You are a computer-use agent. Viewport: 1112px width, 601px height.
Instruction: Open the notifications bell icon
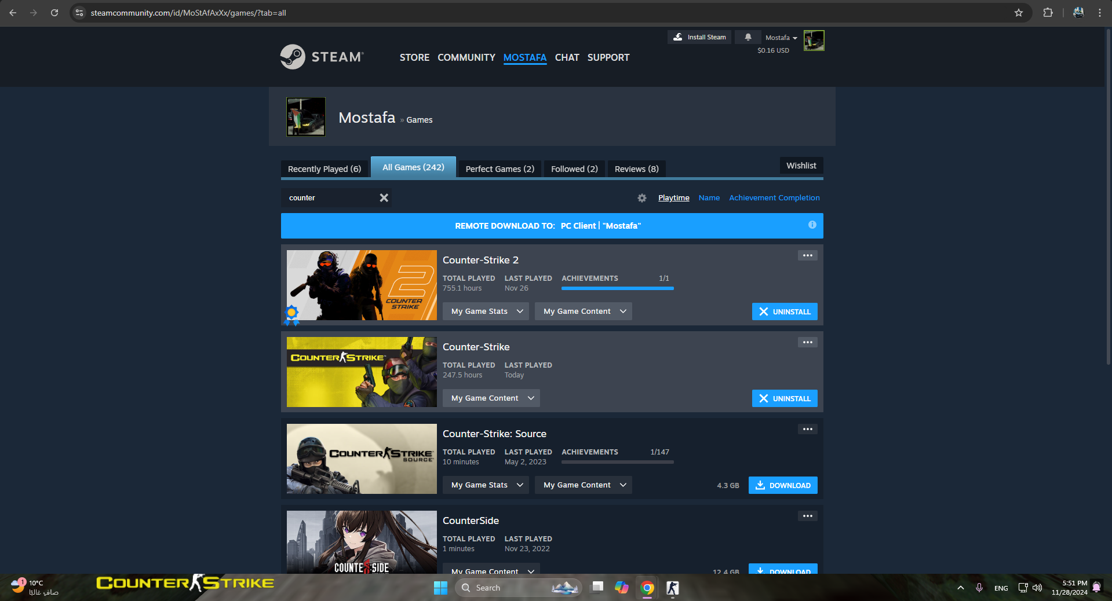[x=748, y=37]
